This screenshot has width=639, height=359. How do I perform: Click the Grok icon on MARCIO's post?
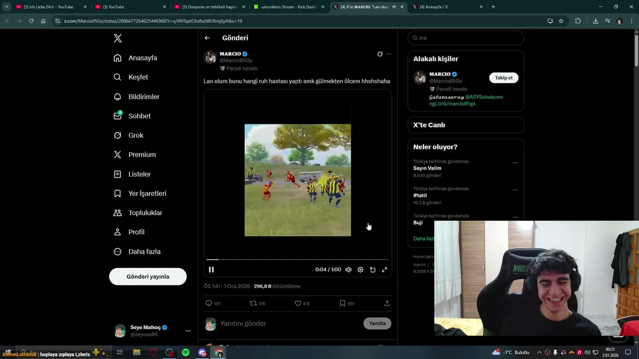pyautogui.click(x=380, y=54)
